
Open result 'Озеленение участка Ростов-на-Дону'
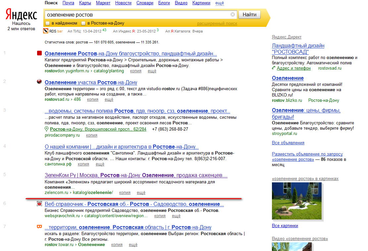pos(91,82)
